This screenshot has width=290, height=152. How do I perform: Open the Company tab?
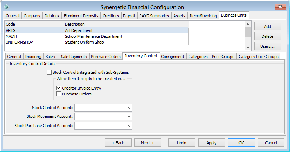(x=32, y=16)
